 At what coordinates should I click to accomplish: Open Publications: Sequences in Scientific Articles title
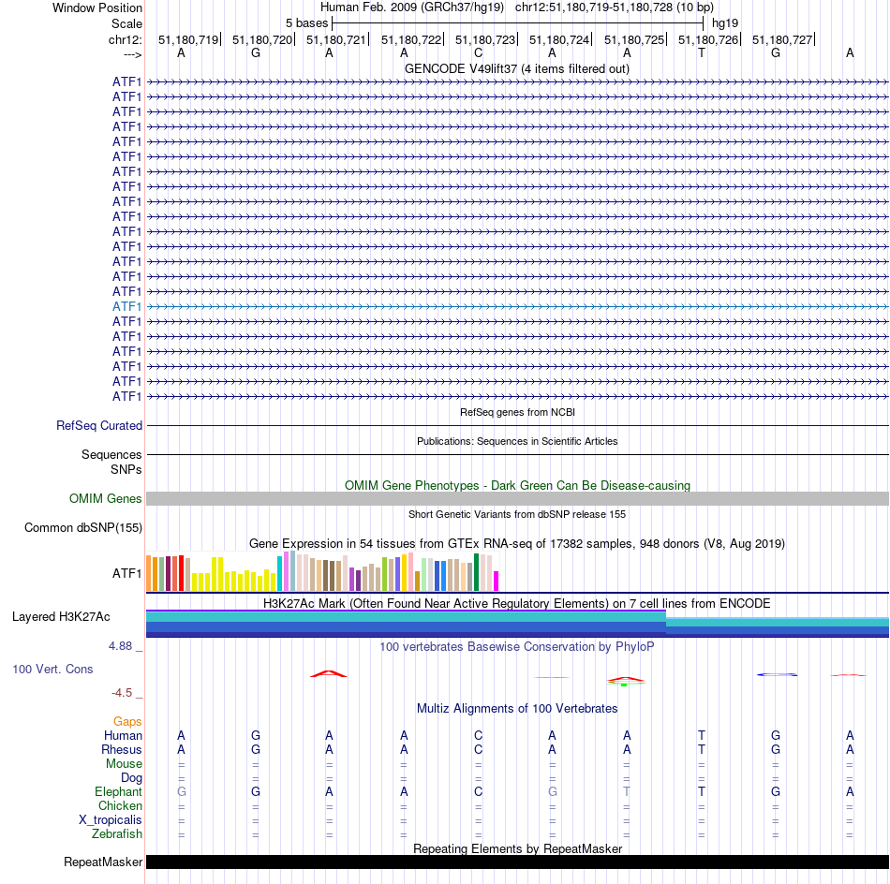pyautogui.click(x=517, y=441)
